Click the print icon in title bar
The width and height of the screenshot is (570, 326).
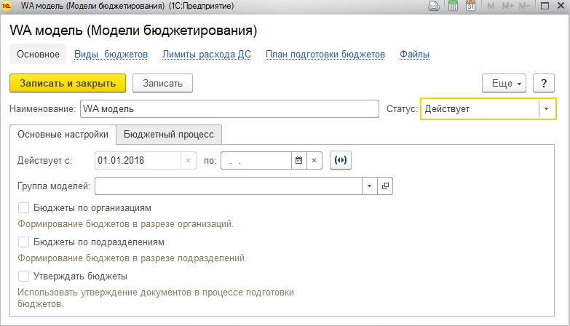tap(434, 7)
